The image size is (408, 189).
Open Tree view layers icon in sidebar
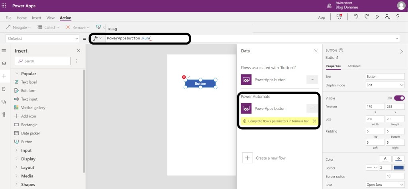(4, 63)
